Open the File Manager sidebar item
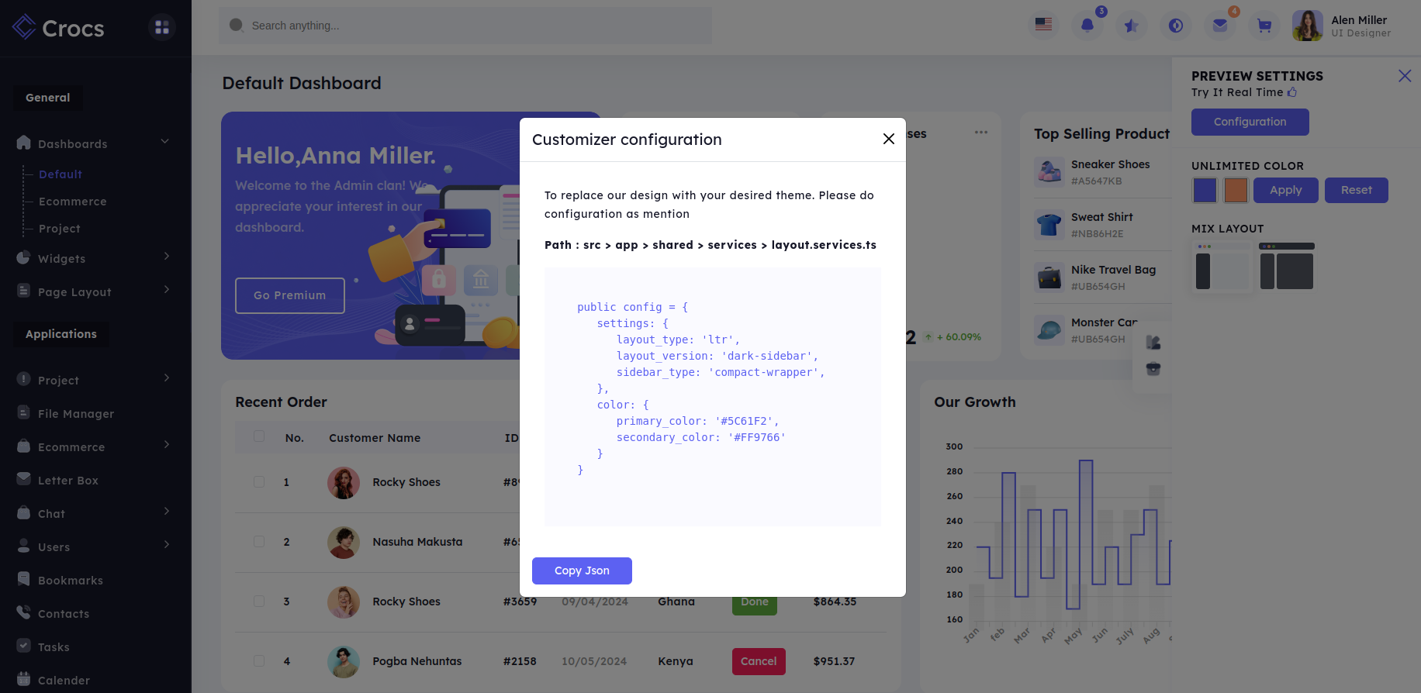The width and height of the screenshot is (1421, 693). 76,414
